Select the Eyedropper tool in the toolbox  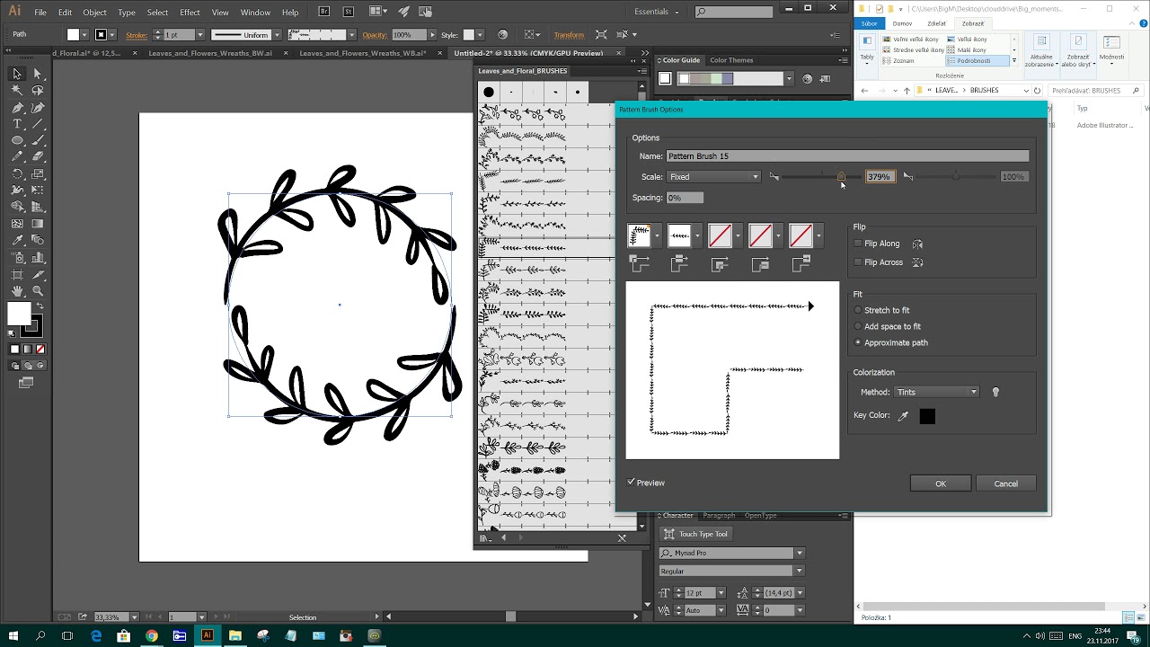click(17, 241)
